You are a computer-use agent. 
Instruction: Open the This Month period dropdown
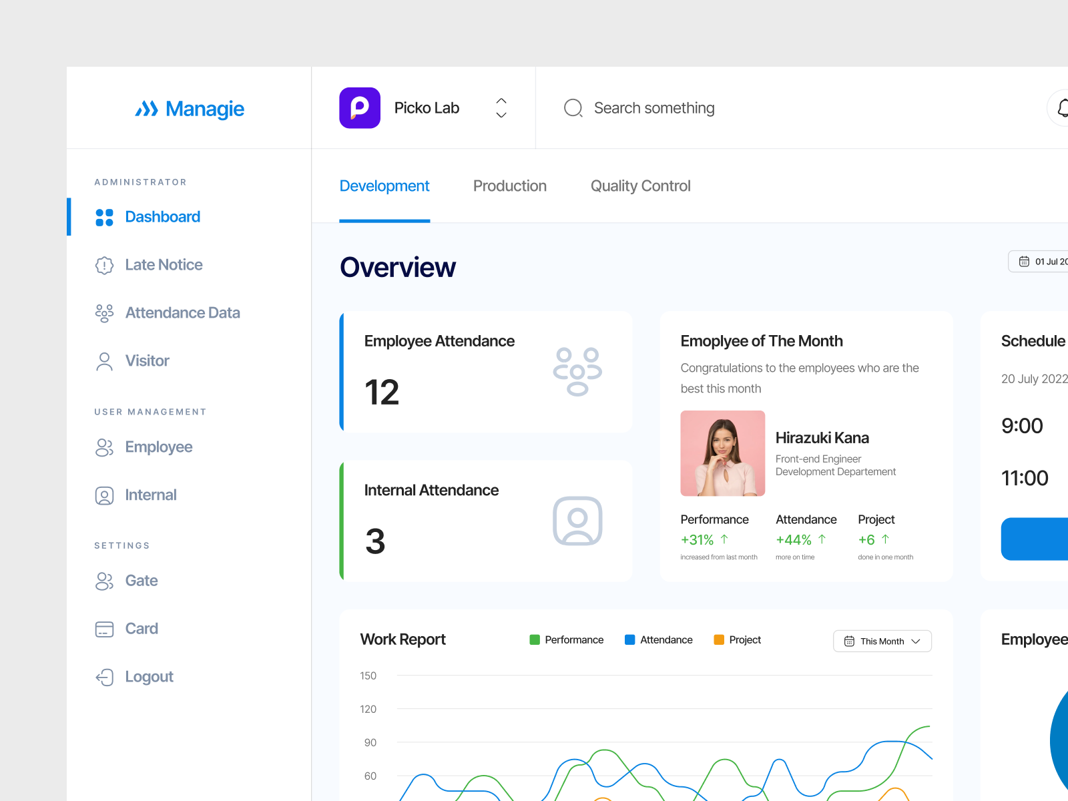pyautogui.click(x=882, y=641)
